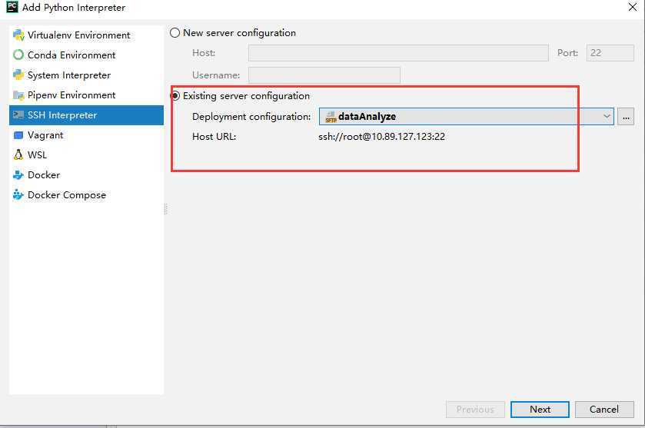
Task: Open deployment settings with the ellipsis button
Action: [x=627, y=117]
